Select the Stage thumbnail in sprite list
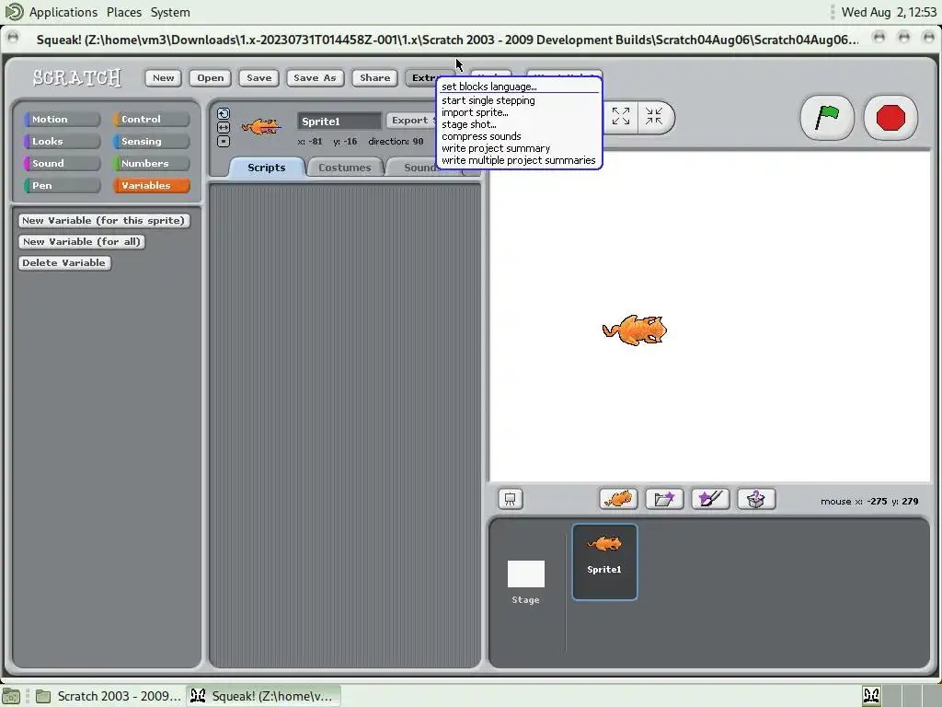Image resolution: width=942 pixels, height=707 pixels. pos(525,582)
